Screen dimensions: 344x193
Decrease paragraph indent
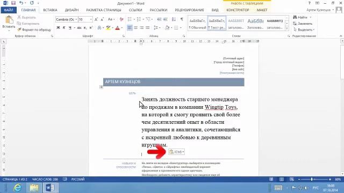[x=159, y=19]
